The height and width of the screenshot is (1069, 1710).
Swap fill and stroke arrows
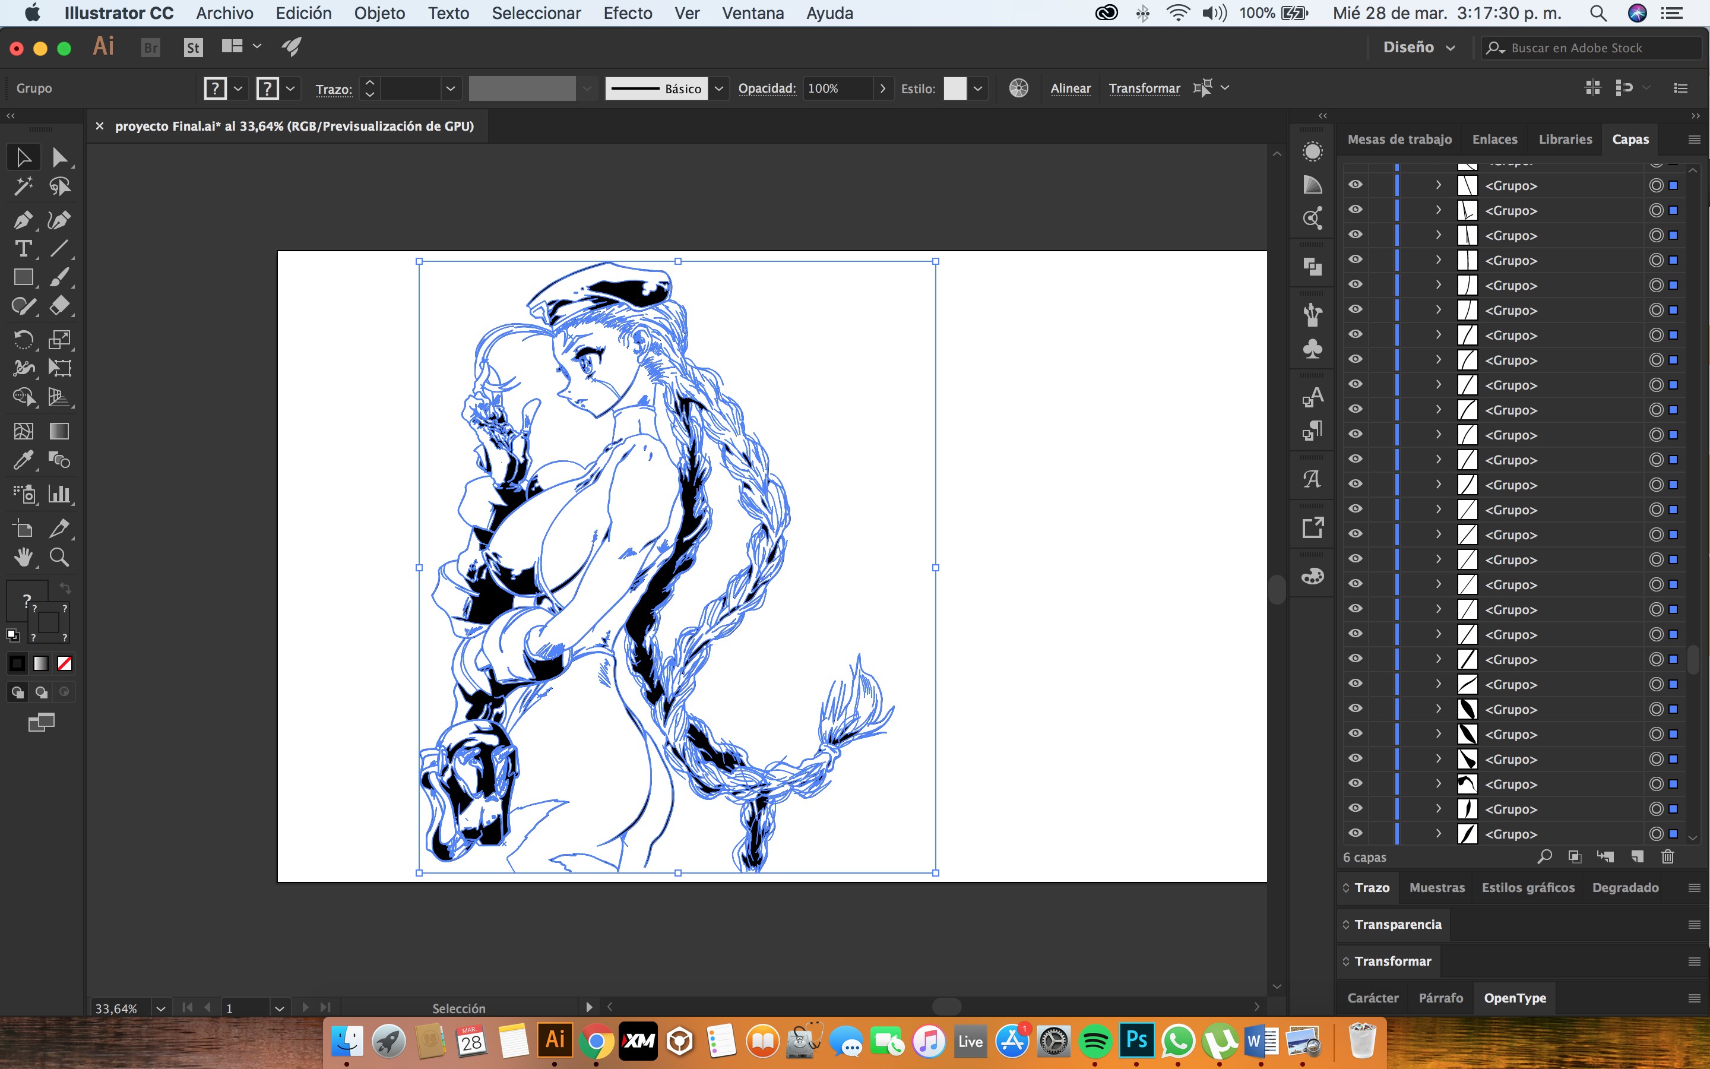(x=65, y=588)
